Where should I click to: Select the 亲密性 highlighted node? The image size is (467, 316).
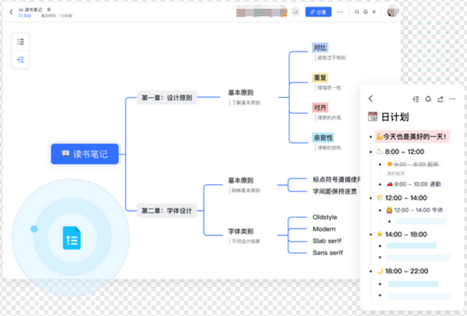tap(323, 138)
